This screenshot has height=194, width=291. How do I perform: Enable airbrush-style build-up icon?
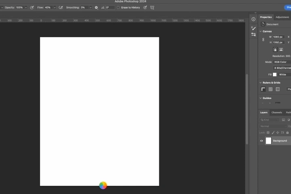61,8
